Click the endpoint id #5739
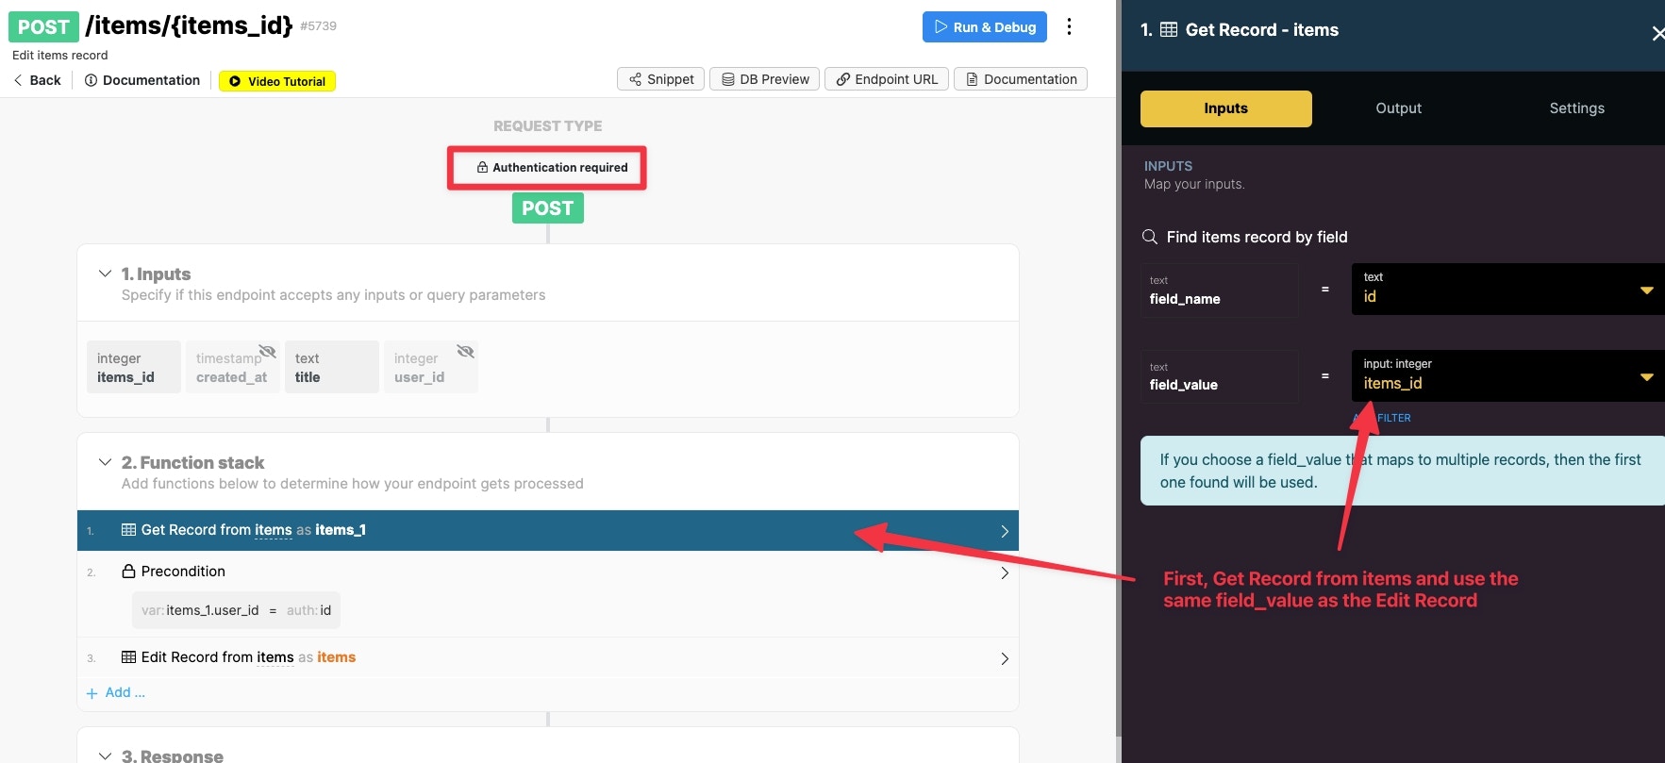 point(318,26)
